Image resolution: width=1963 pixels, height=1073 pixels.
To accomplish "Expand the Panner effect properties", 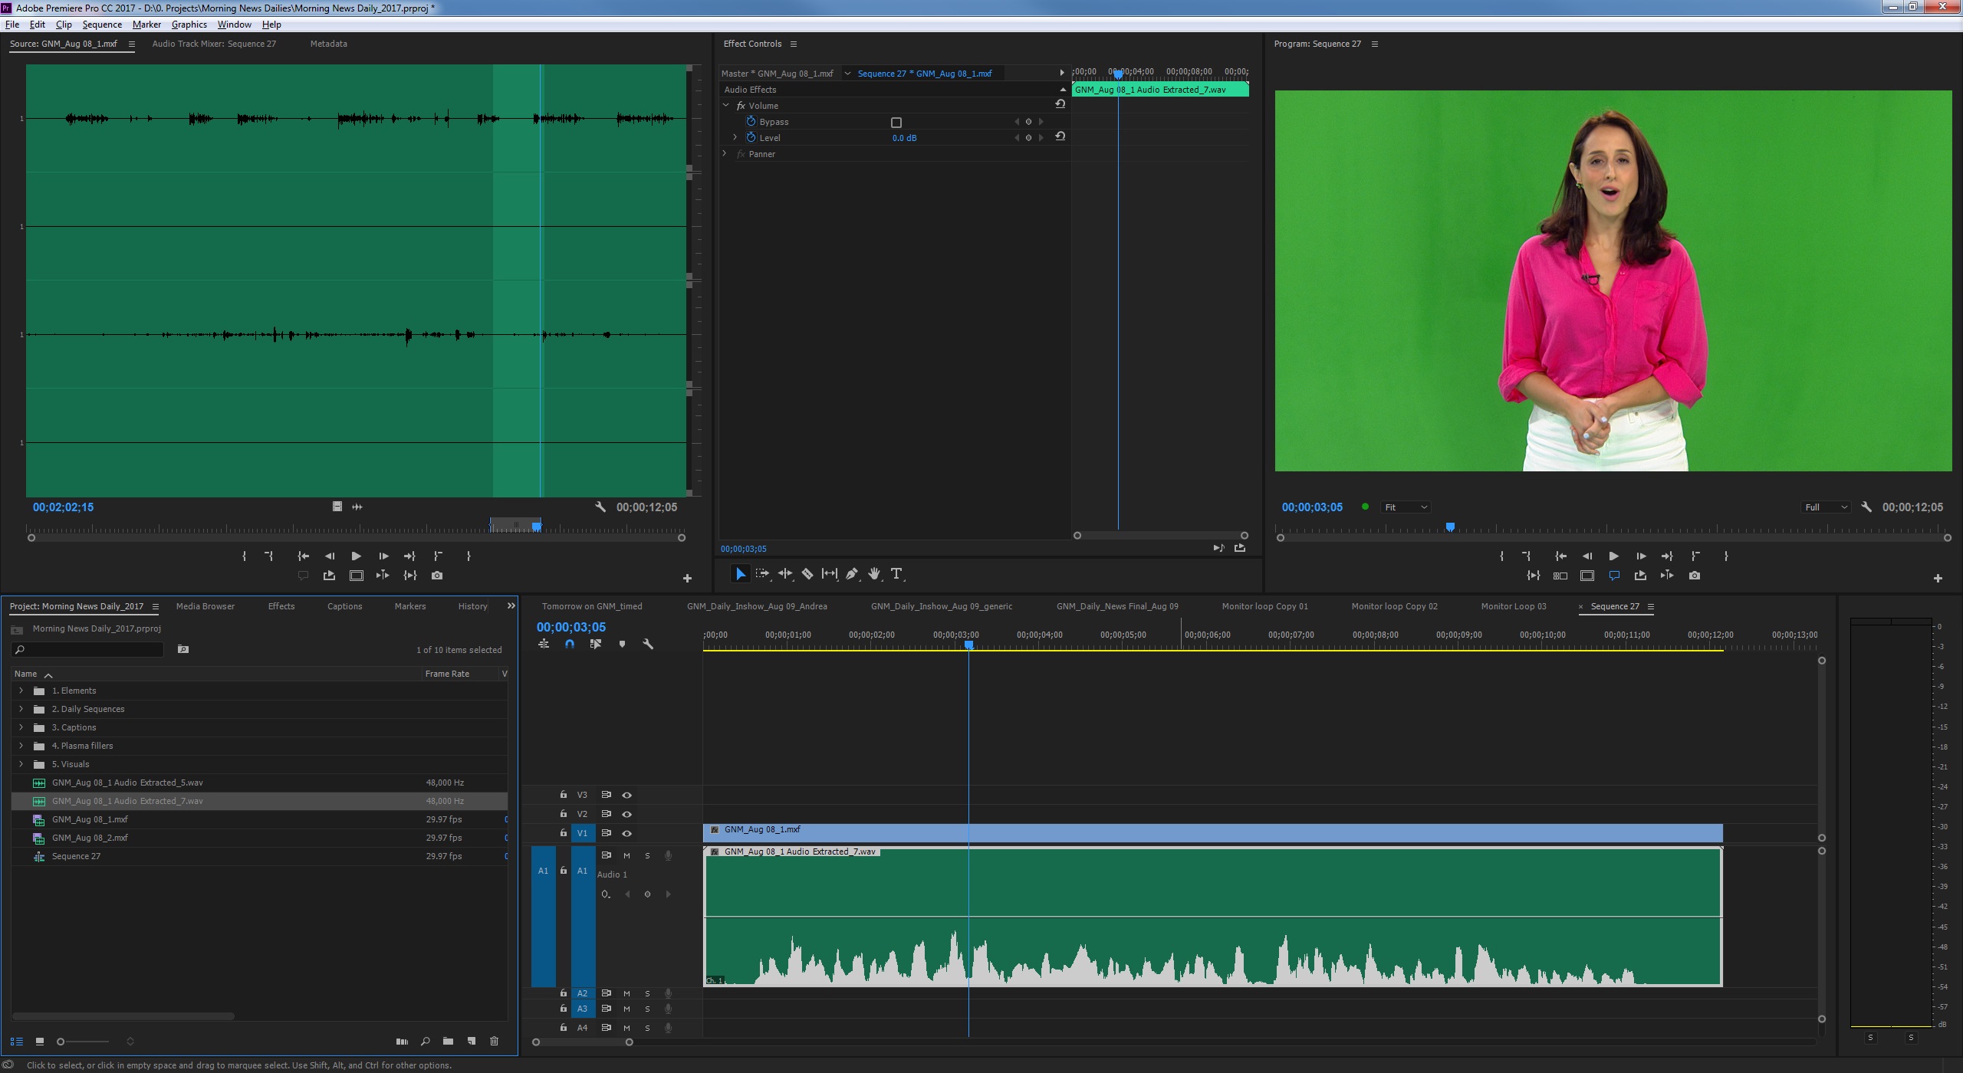I will point(725,154).
